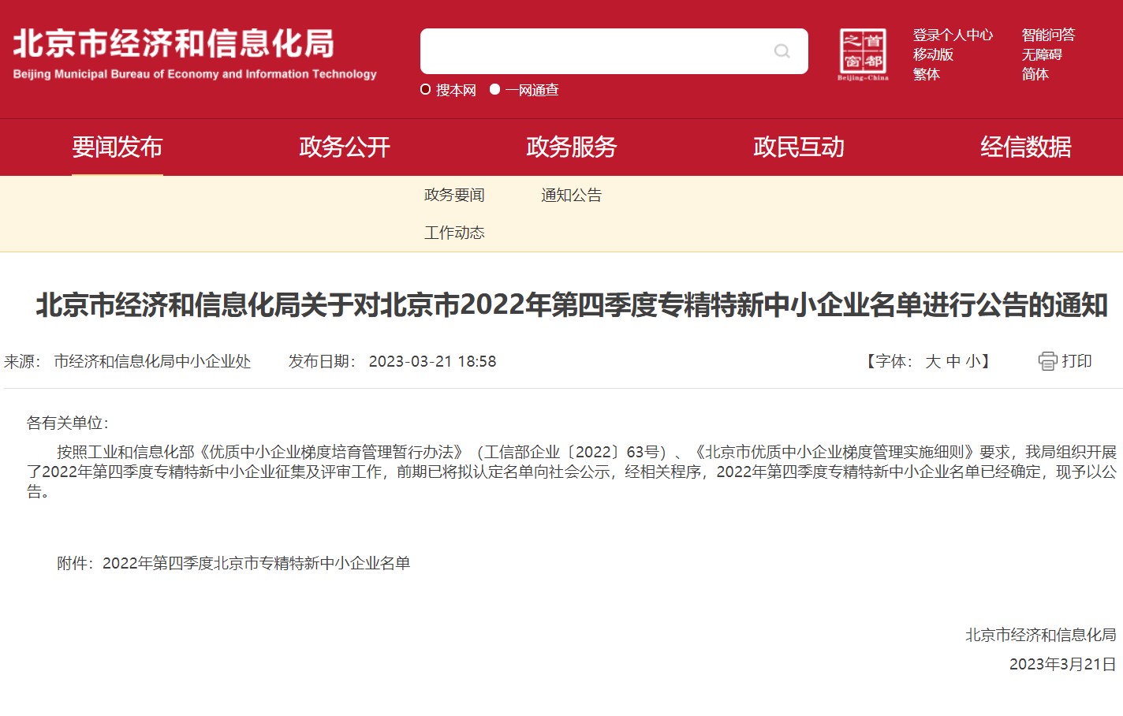This screenshot has width=1123, height=716.
Task: Switch to 繁体 Traditional Chinese
Action: coord(926,74)
